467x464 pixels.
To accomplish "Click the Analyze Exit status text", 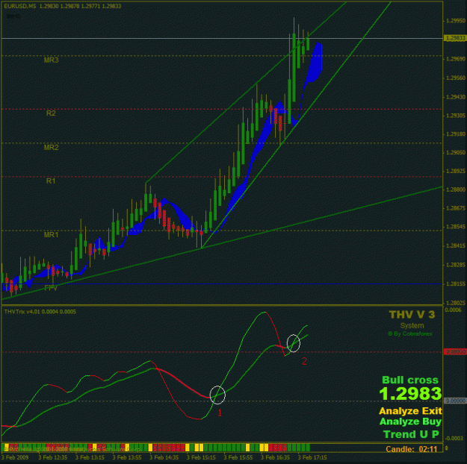I will point(410,411).
